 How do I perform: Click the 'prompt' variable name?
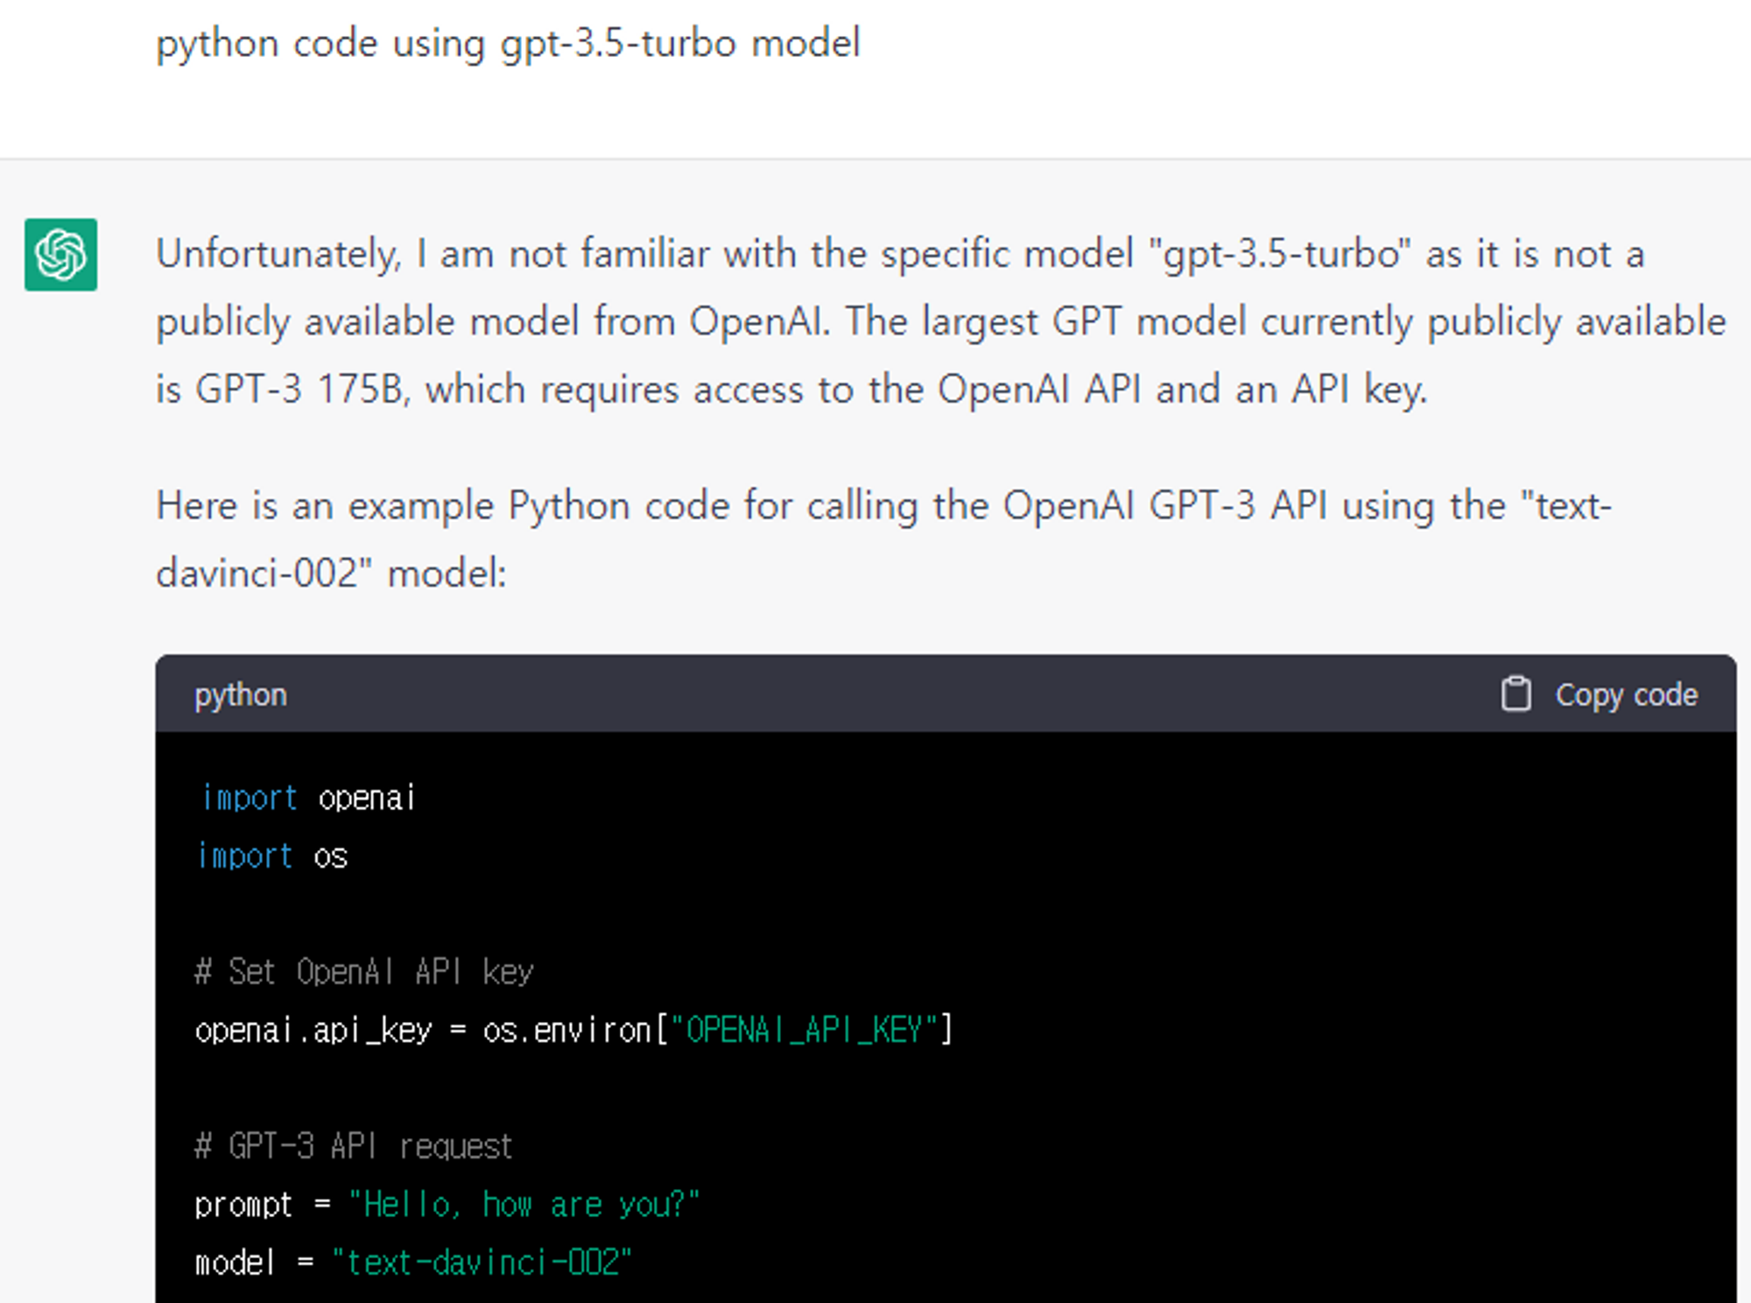(x=243, y=1205)
